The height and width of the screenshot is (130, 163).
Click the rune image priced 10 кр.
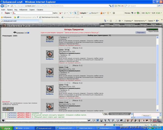(50, 54)
